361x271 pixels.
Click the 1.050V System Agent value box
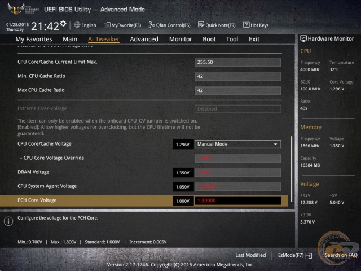183,187
